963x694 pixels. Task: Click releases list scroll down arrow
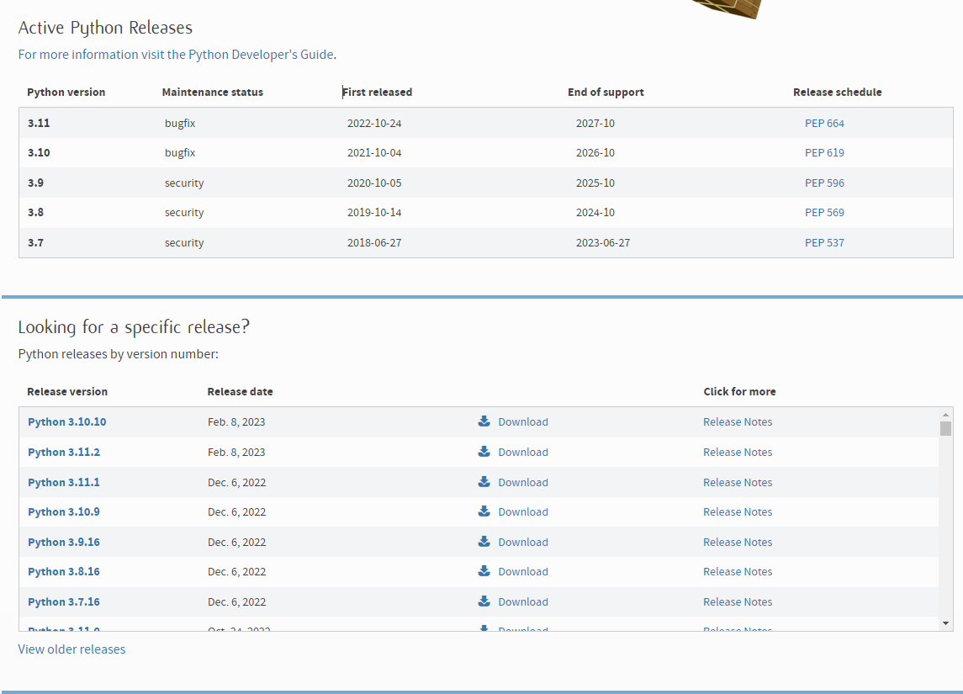(946, 623)
